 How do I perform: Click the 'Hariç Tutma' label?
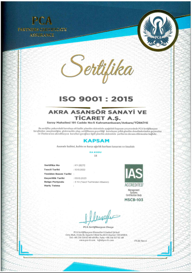pos(52,186)
